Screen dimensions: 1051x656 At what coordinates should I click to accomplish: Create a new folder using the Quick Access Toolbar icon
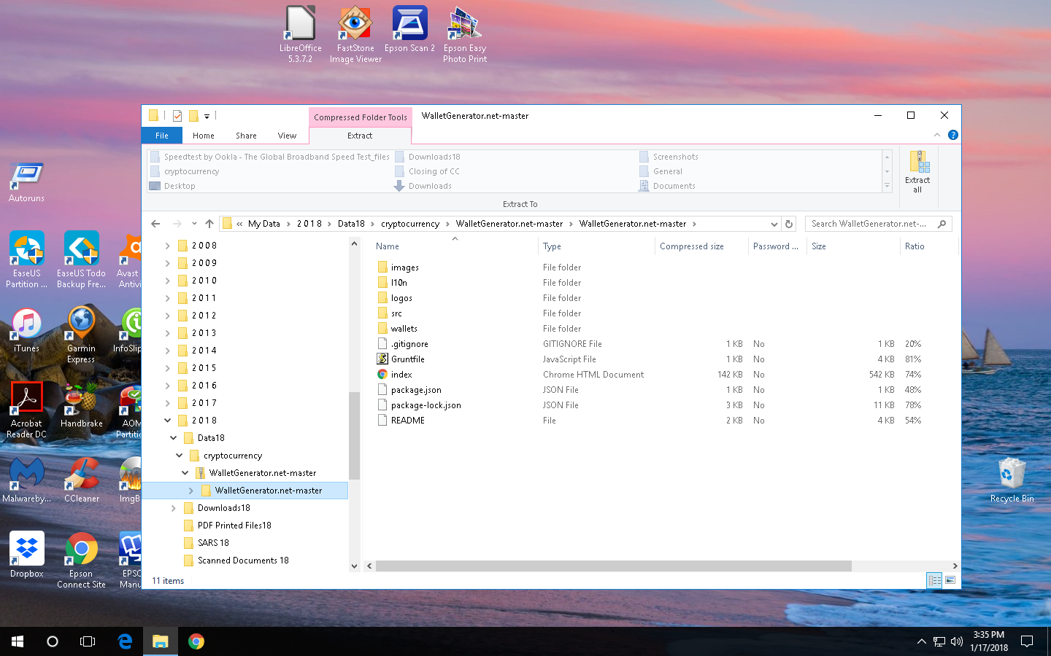[x=194, y=115]
